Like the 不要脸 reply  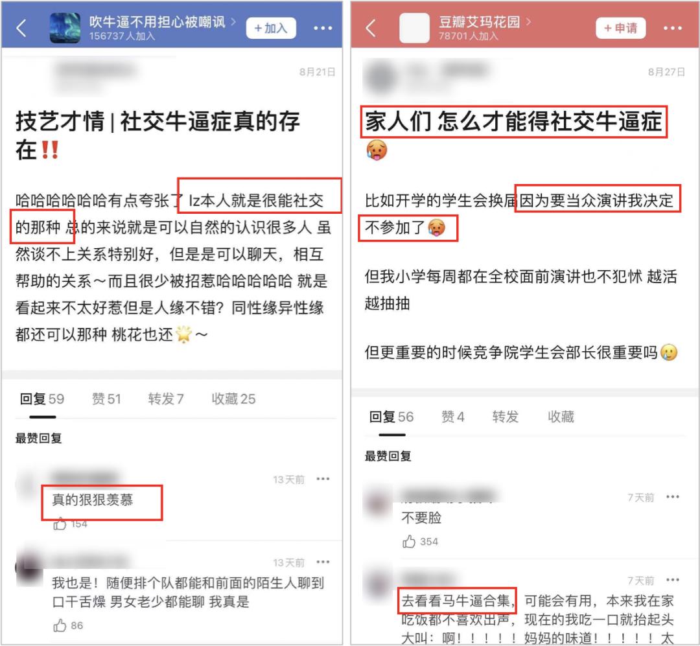[x=409, y=542]
